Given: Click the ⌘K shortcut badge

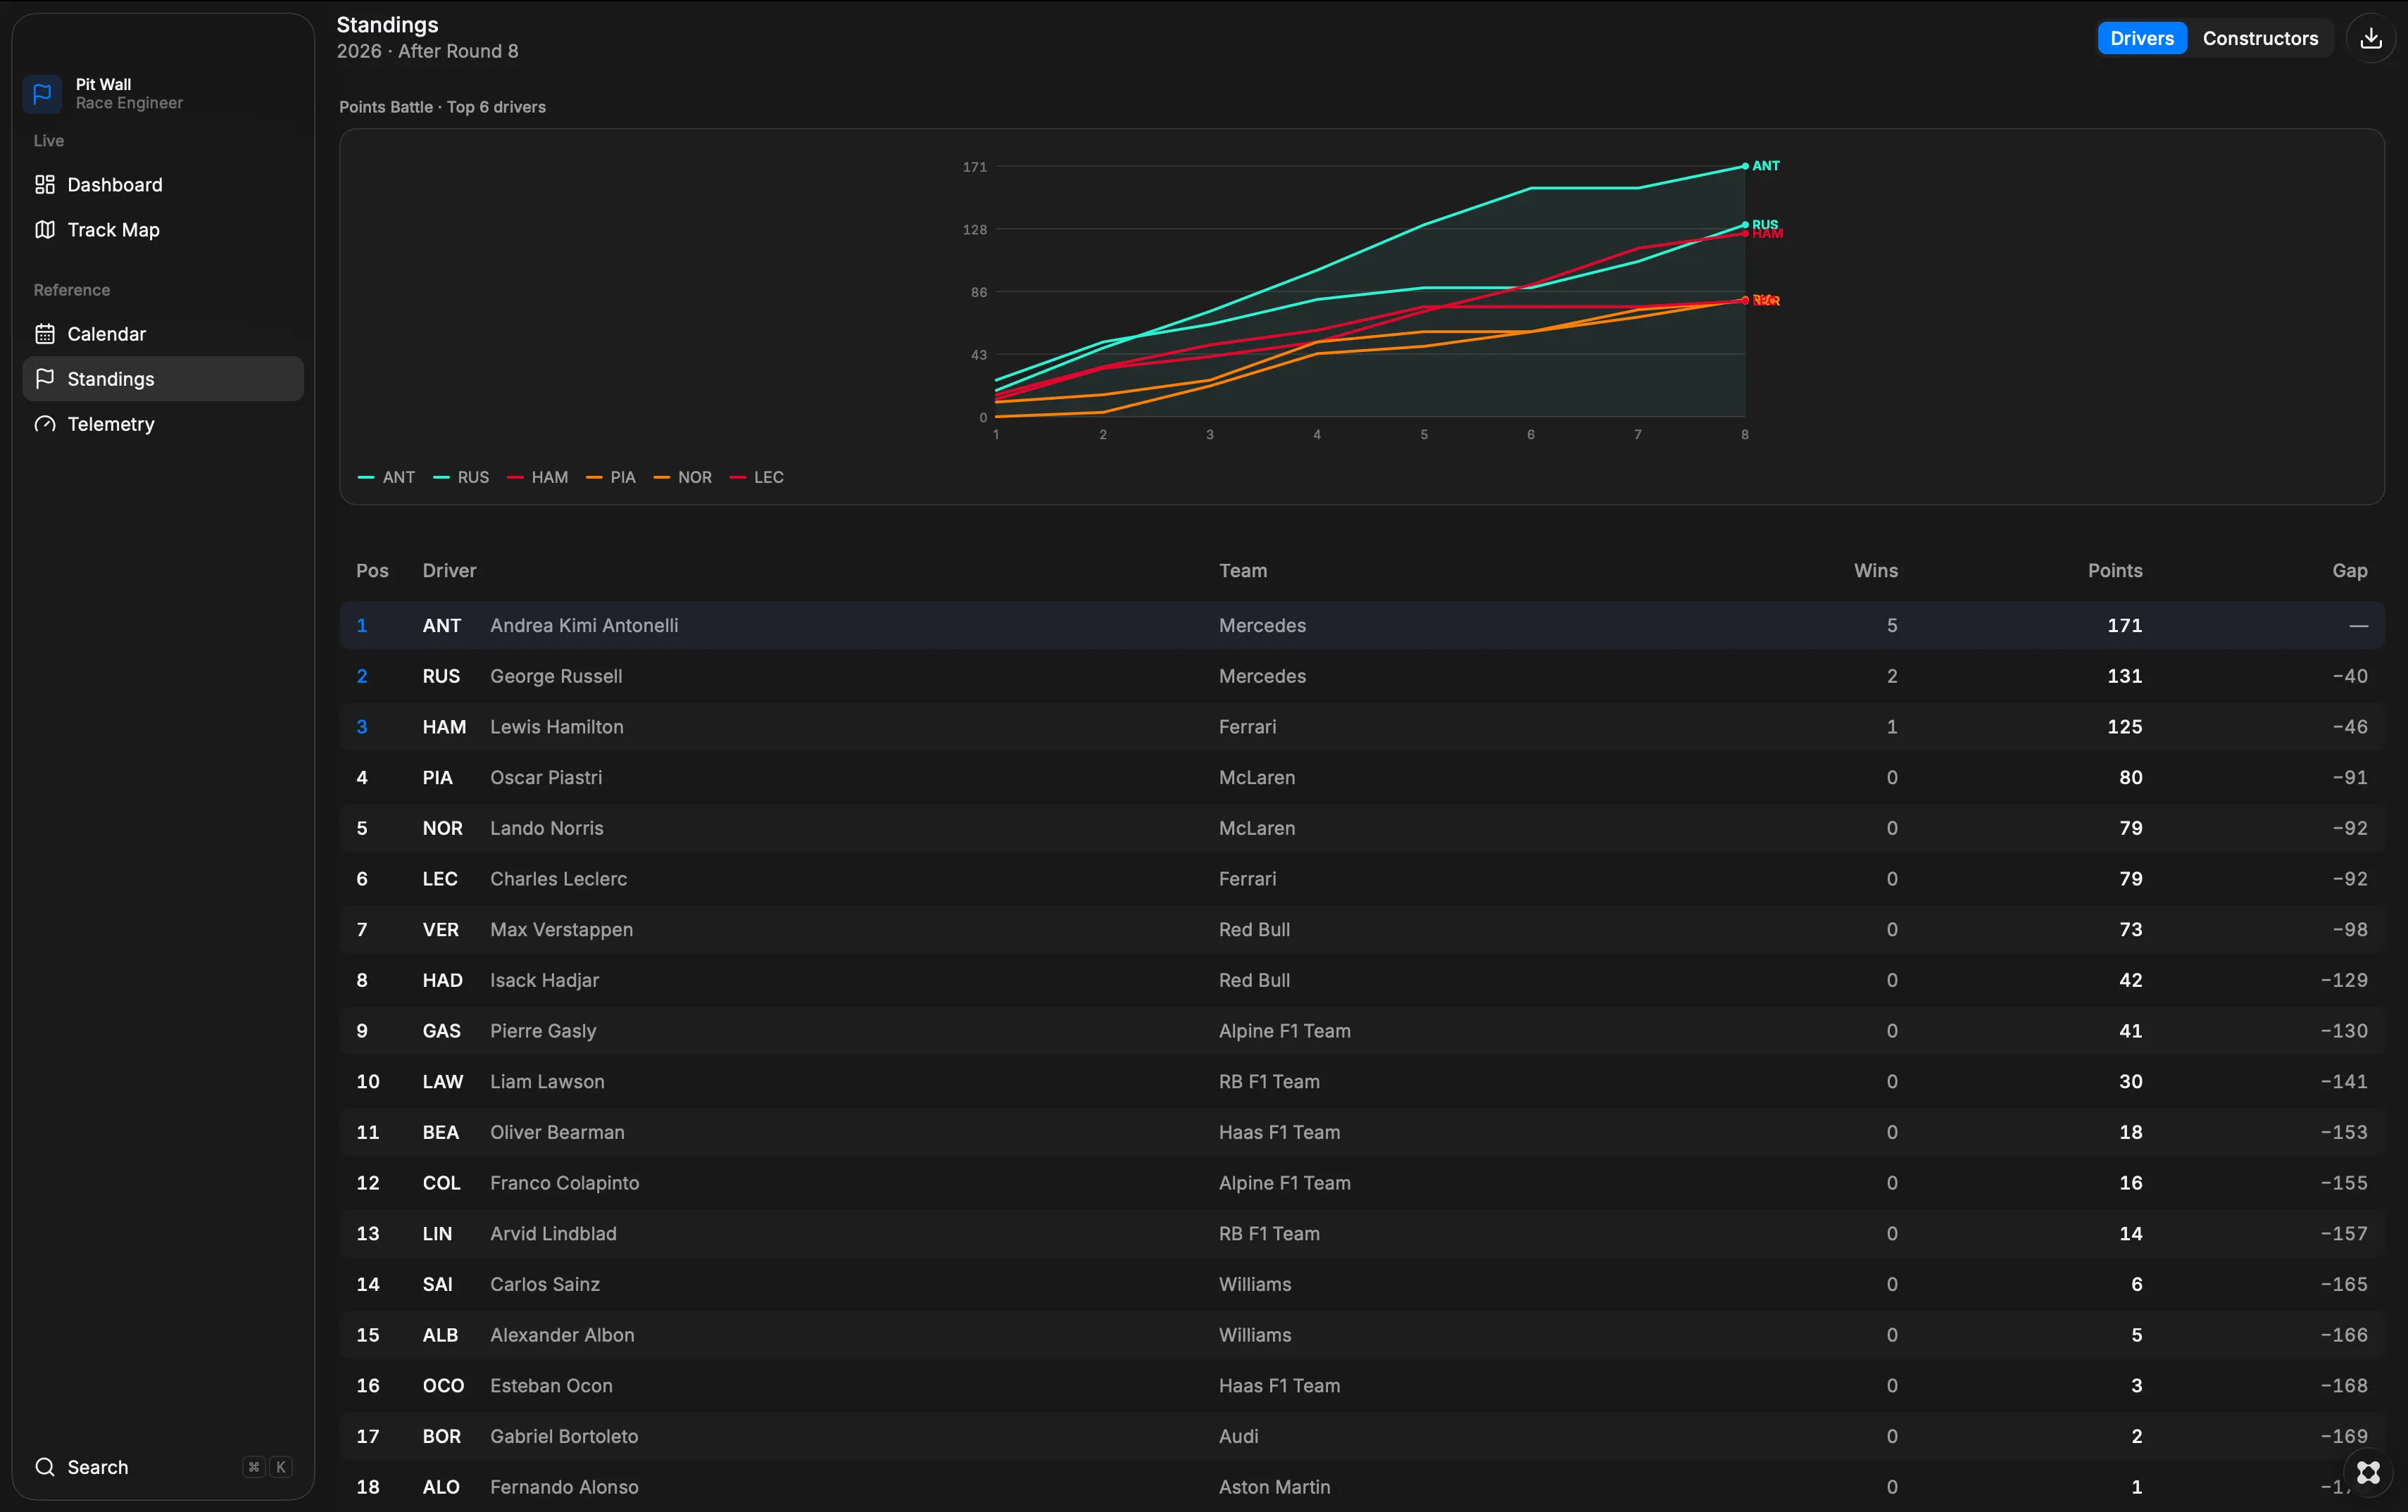Looking at the screenshot, I should 267,1466.
